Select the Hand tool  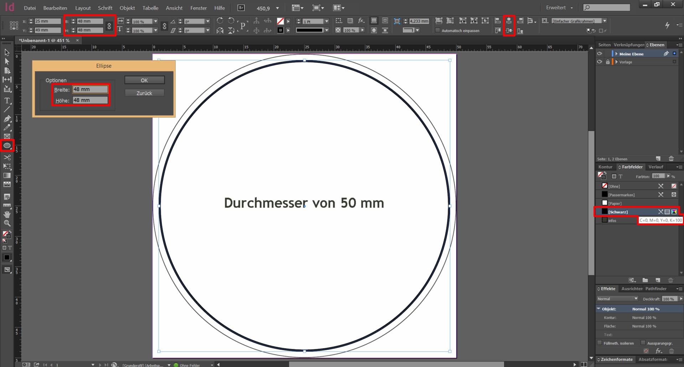7,214
